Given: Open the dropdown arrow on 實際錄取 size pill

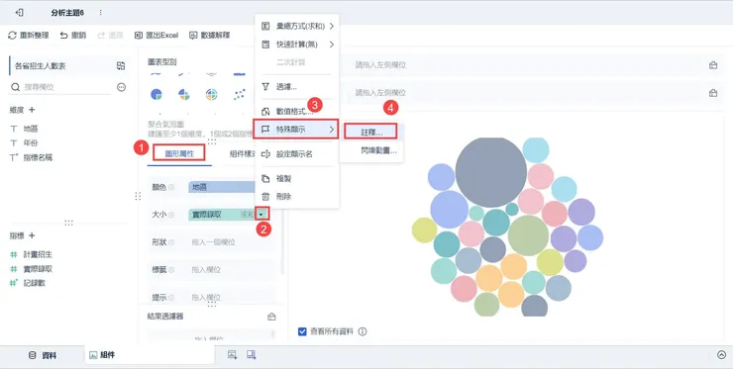Looking at the screenshot, I should 262,215.
